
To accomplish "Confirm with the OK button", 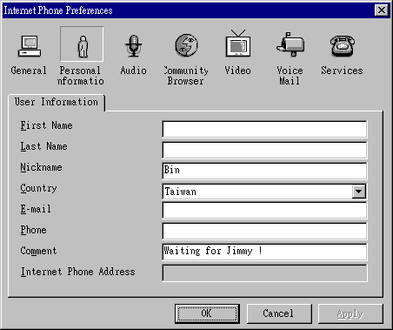I will pos(207,313).
